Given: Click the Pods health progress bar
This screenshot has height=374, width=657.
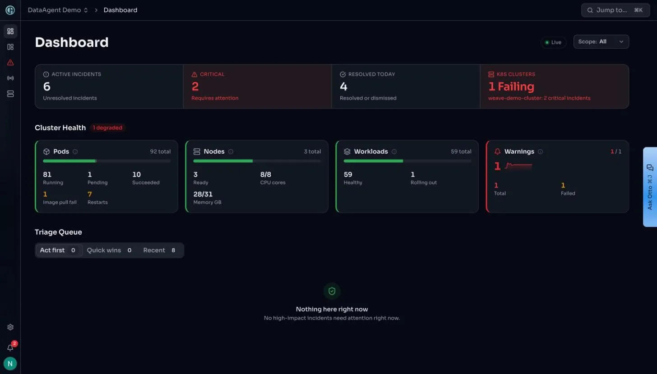Looking at the screenshot, I should click(x=107, y=161).
